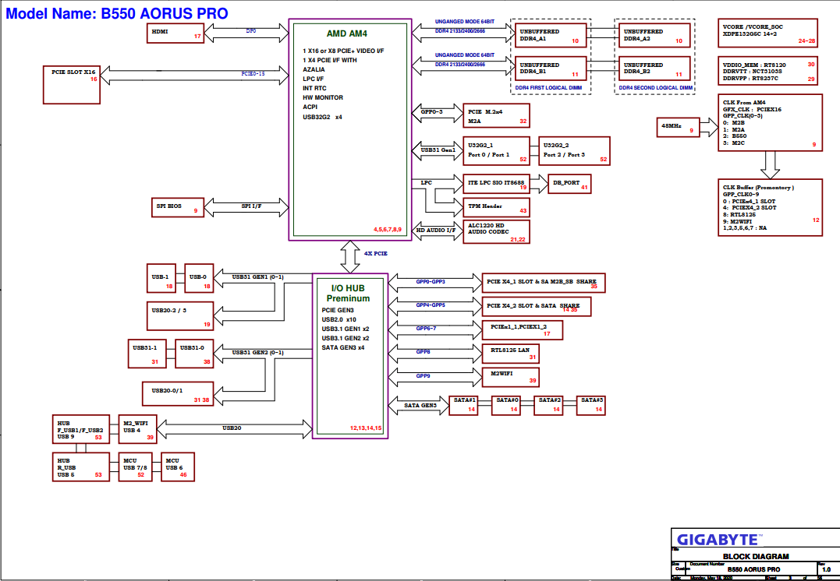
Task: Select the USB31-1 block
Action: (x=147, y=354)
